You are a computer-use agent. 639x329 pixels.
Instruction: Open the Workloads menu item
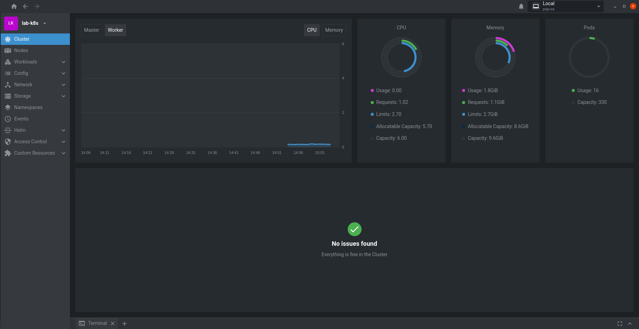[35, 62]
